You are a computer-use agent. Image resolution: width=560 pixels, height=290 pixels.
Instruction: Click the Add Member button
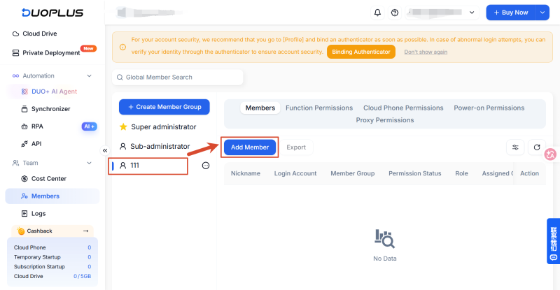click(x=250, y=147)
